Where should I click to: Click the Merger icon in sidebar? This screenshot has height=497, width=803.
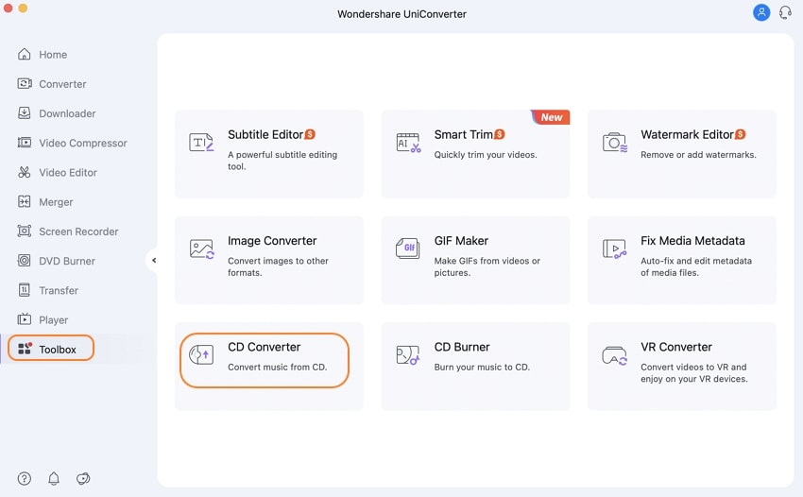click(x=24, y=201)
